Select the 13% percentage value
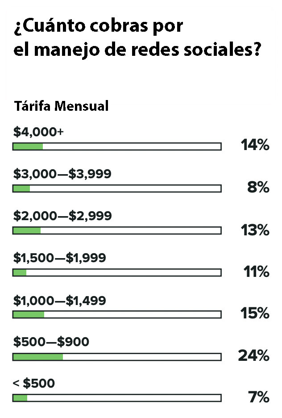 tap(255, 230)
